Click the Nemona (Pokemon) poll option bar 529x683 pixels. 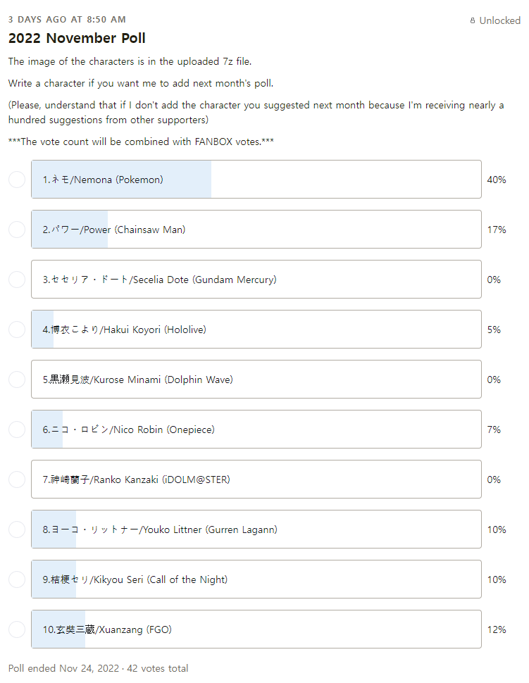point(256,180)
